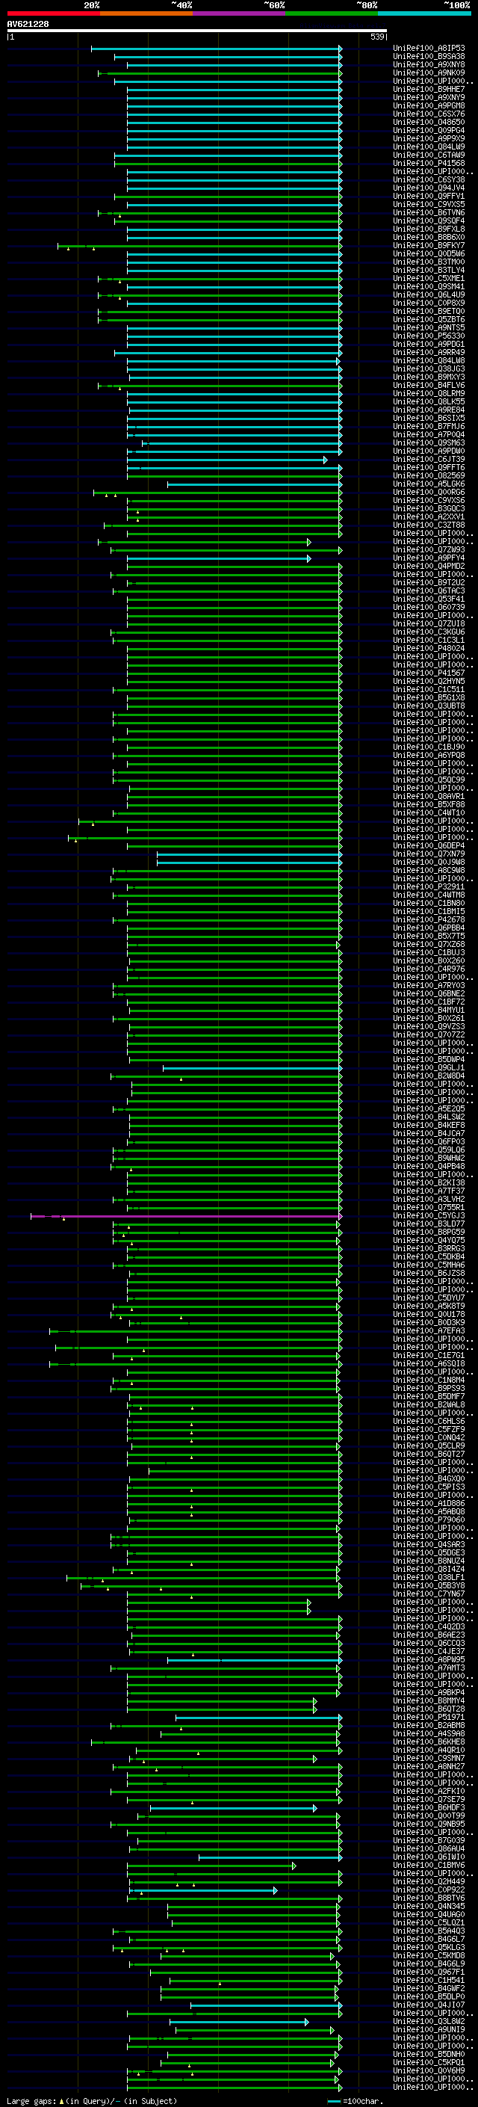The height and width of the screenshot is (2107, 478).
Task: Click hit label UniRef100_C1E7G1
Action: pyautogui.click(x=429, y=1355)
